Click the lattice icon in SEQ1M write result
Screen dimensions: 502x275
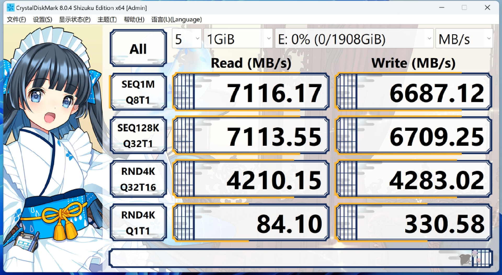click(x=347, y=92)
